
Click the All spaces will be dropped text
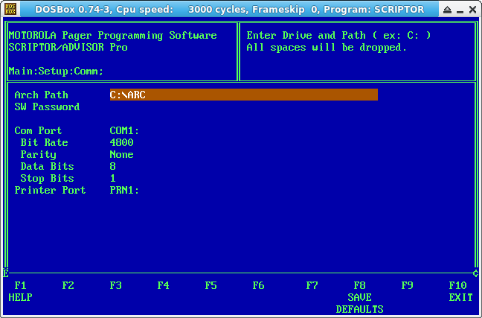[x=327, y=48]
